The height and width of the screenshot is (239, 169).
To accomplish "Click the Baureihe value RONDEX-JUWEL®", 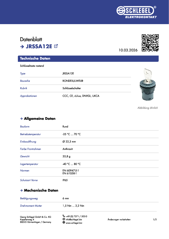I will click(73, 81).
